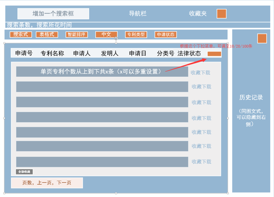Select the 搜索式 filter button
This screenshot has width=274, height=197.
[x=21, y=34]
